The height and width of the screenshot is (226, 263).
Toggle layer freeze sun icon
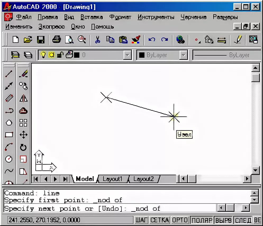[x=52, y=55]
